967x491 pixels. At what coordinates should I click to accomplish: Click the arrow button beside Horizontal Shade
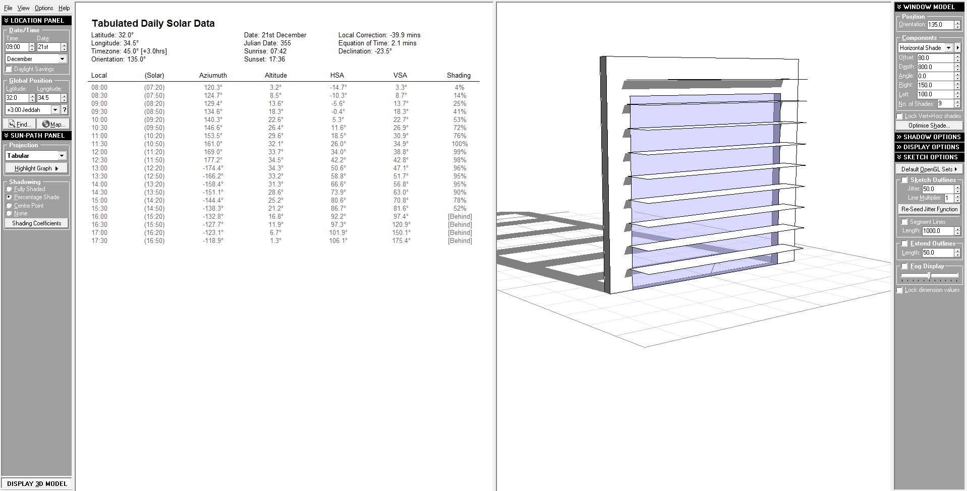pyautogui.click(x=957, y=47)
